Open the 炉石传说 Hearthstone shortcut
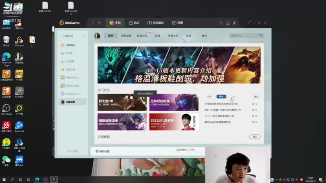Viewport: 326px width, 183px height. [x=19, y=92]
